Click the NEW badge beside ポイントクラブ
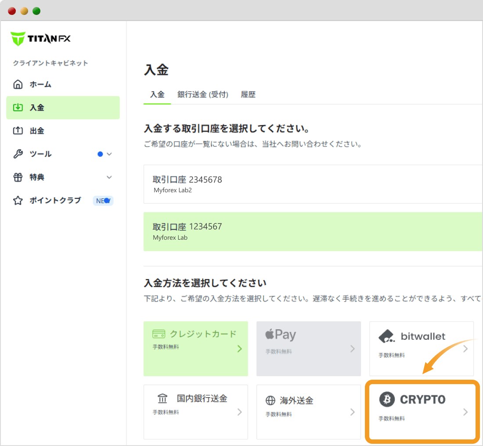 point(102,201)
